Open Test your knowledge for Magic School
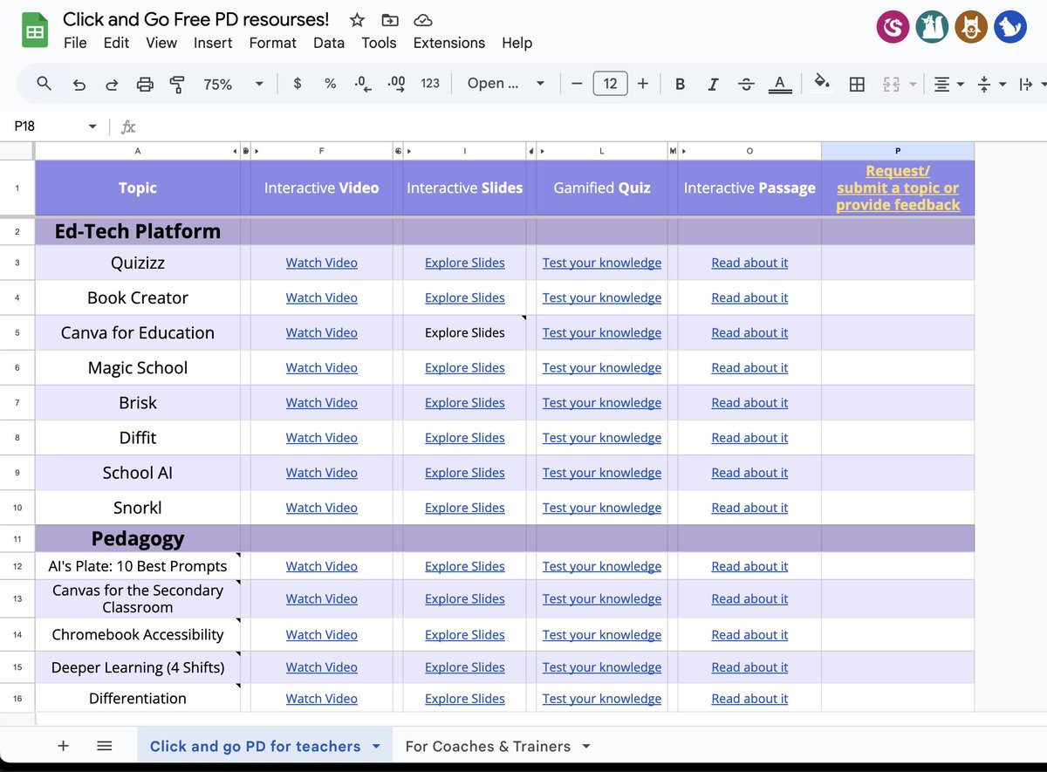Screen dimensions: 1047x772 pos(601,367)
